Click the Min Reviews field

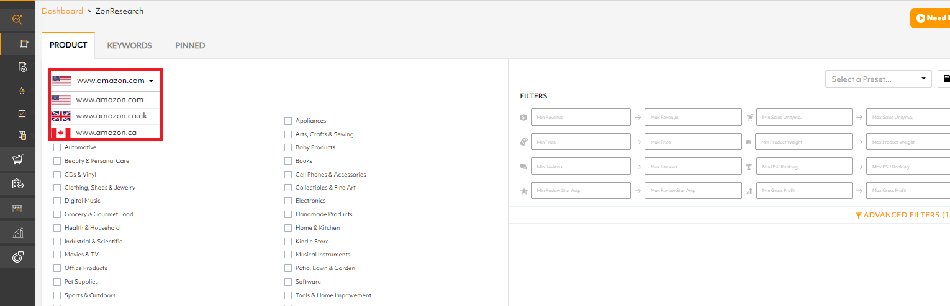[581, 167]
